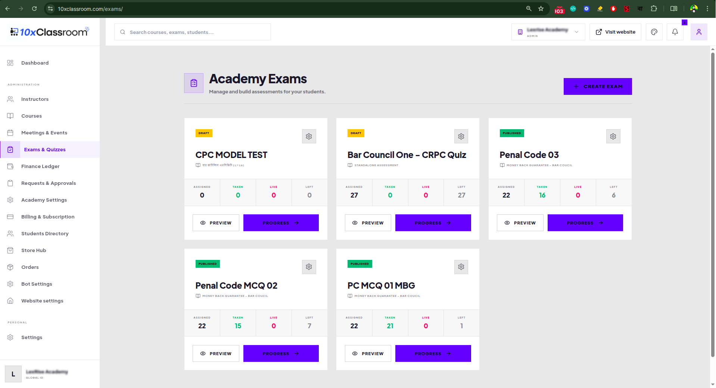Open Students Directory in sidebar

click(x=50, y=233)
